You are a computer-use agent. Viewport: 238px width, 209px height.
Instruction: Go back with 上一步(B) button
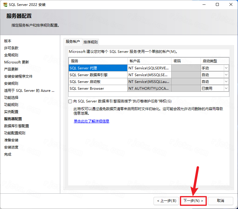[x=166, y=201]
